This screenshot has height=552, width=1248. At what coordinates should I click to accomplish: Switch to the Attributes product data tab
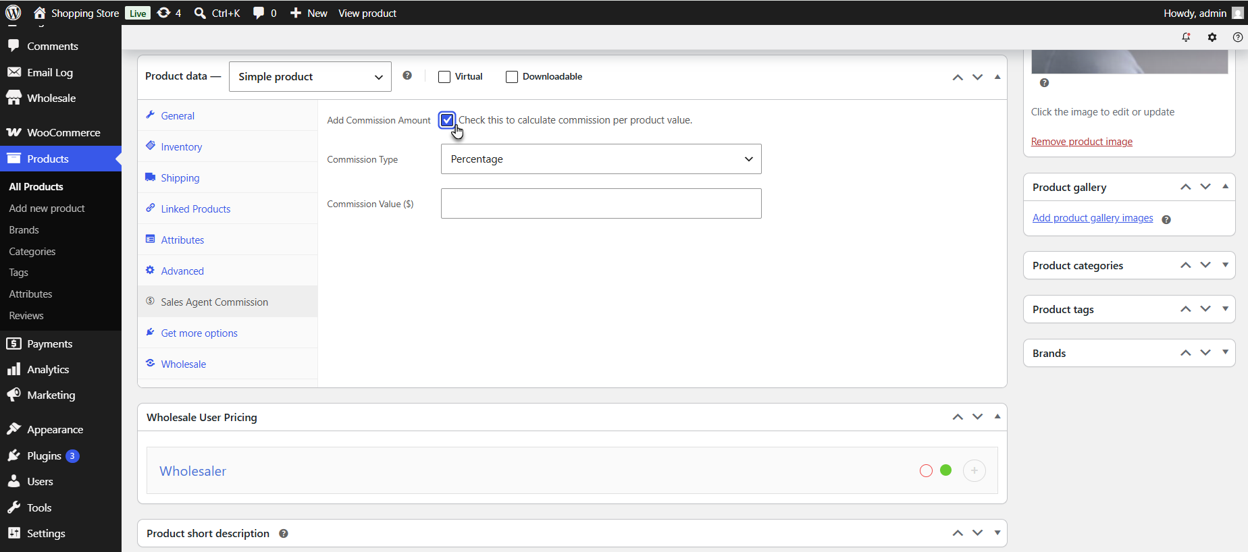click(x=228, y=240)
